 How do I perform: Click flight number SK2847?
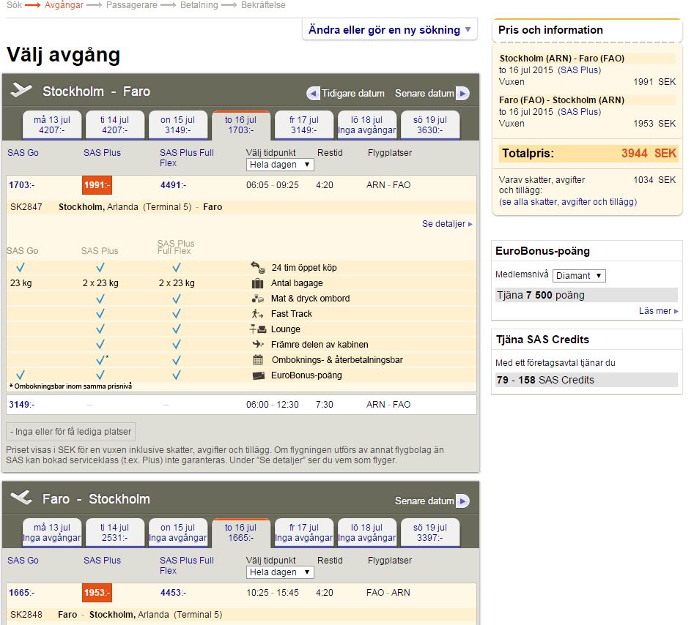(26, 207)
